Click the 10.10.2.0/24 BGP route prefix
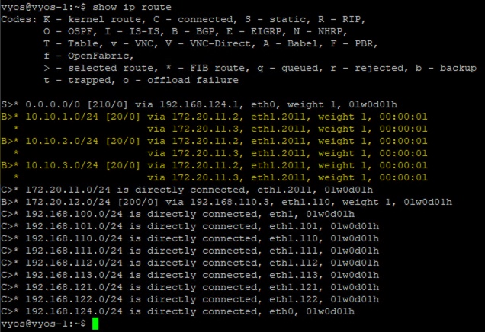Screen dimensions: 485x332 62,141
